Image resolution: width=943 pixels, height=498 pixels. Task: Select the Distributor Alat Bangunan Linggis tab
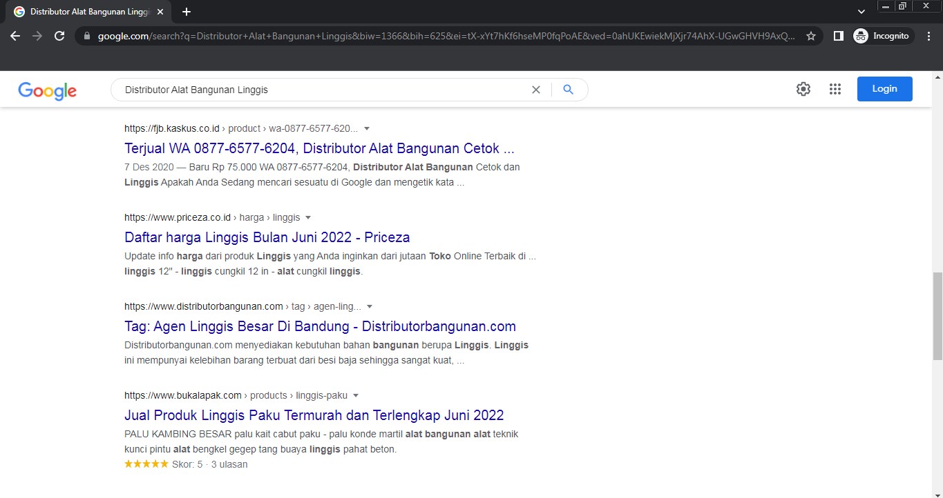(x=88, y=12)
